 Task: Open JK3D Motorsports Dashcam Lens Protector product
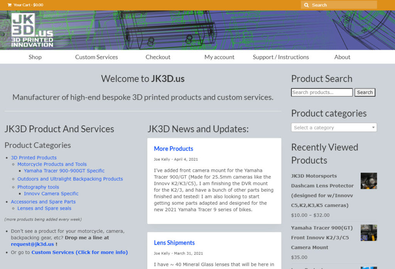point(322,190)
